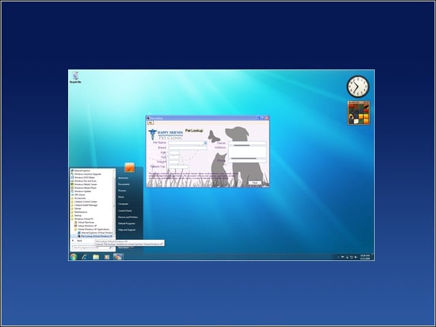
Task: Open the Recycle Bin desktop icon
Action: (75, 77)
